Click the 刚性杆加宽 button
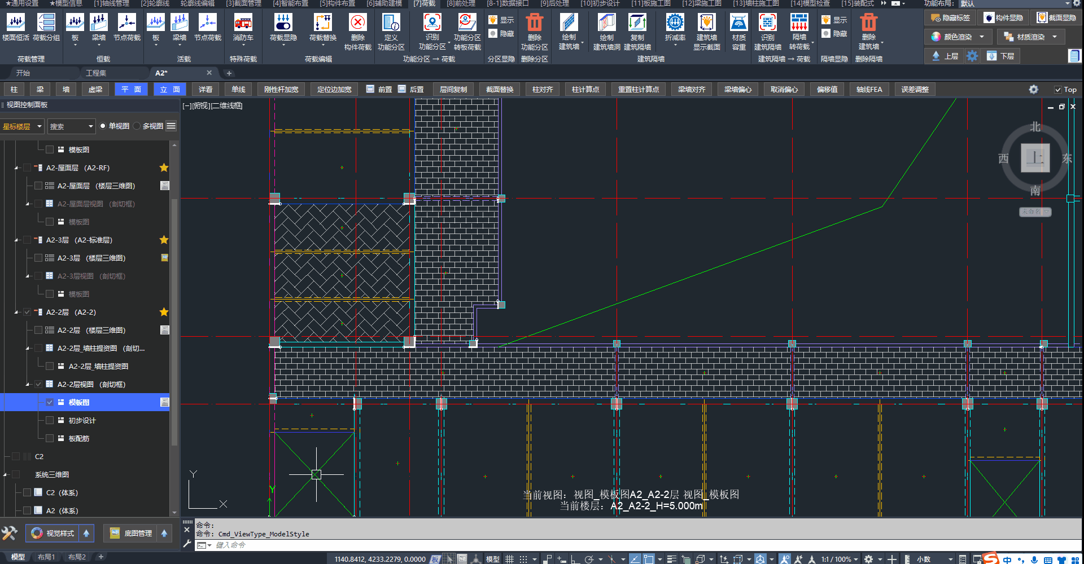This screenshot has width=1084, height=564. click(281, 90)
